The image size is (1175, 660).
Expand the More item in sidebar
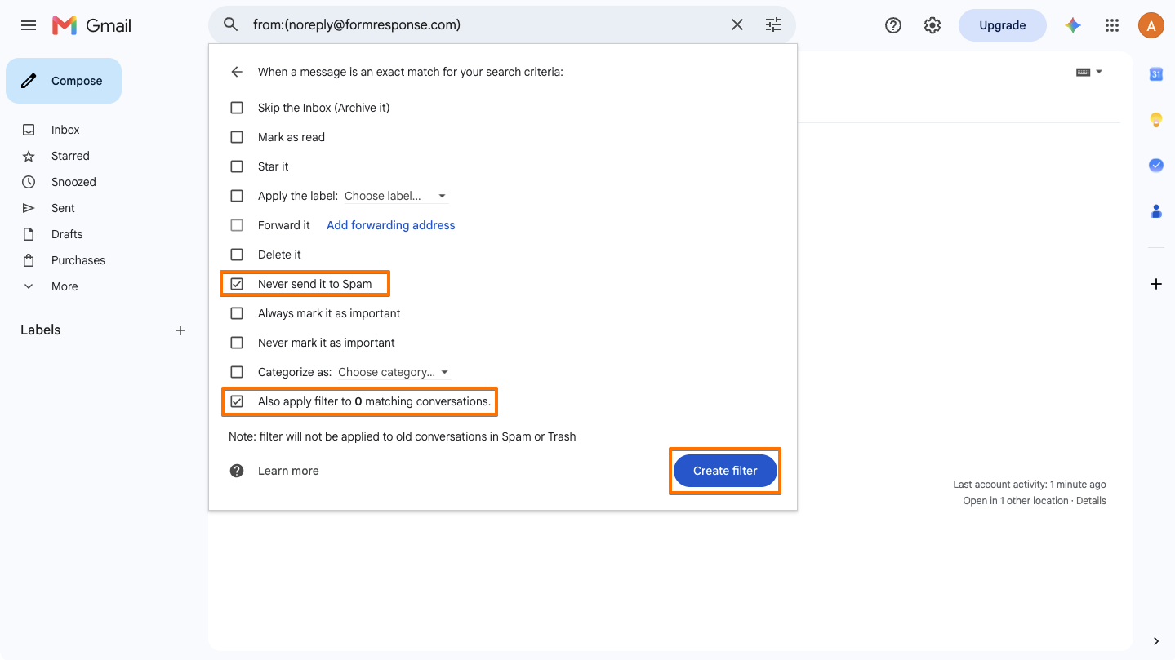pos(65,286)
